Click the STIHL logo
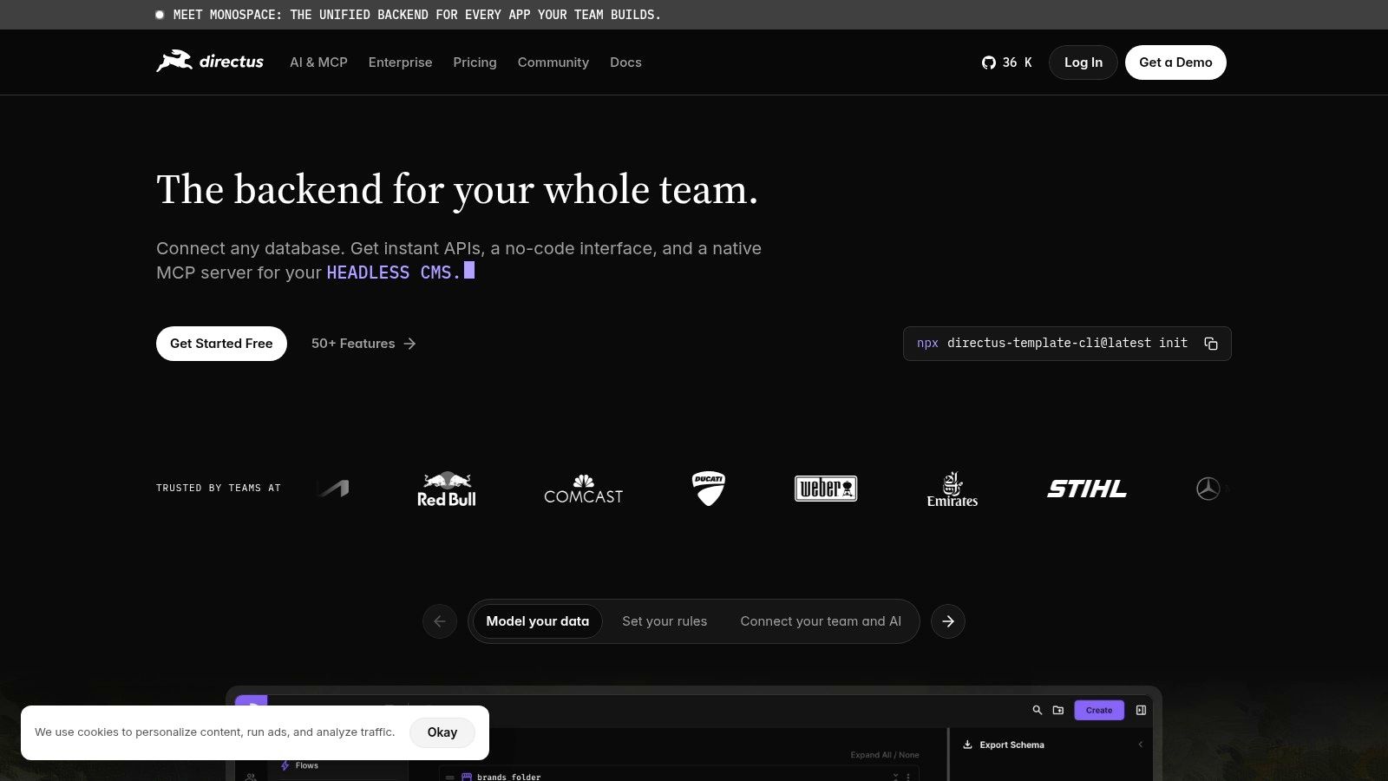This screenshot has height=781, width=1388. 1087,489
